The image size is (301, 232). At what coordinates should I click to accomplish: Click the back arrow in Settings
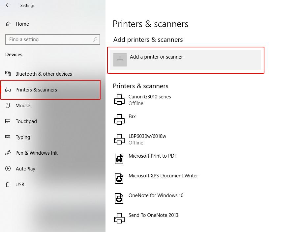pyautogui.click(x=8, y=5)
